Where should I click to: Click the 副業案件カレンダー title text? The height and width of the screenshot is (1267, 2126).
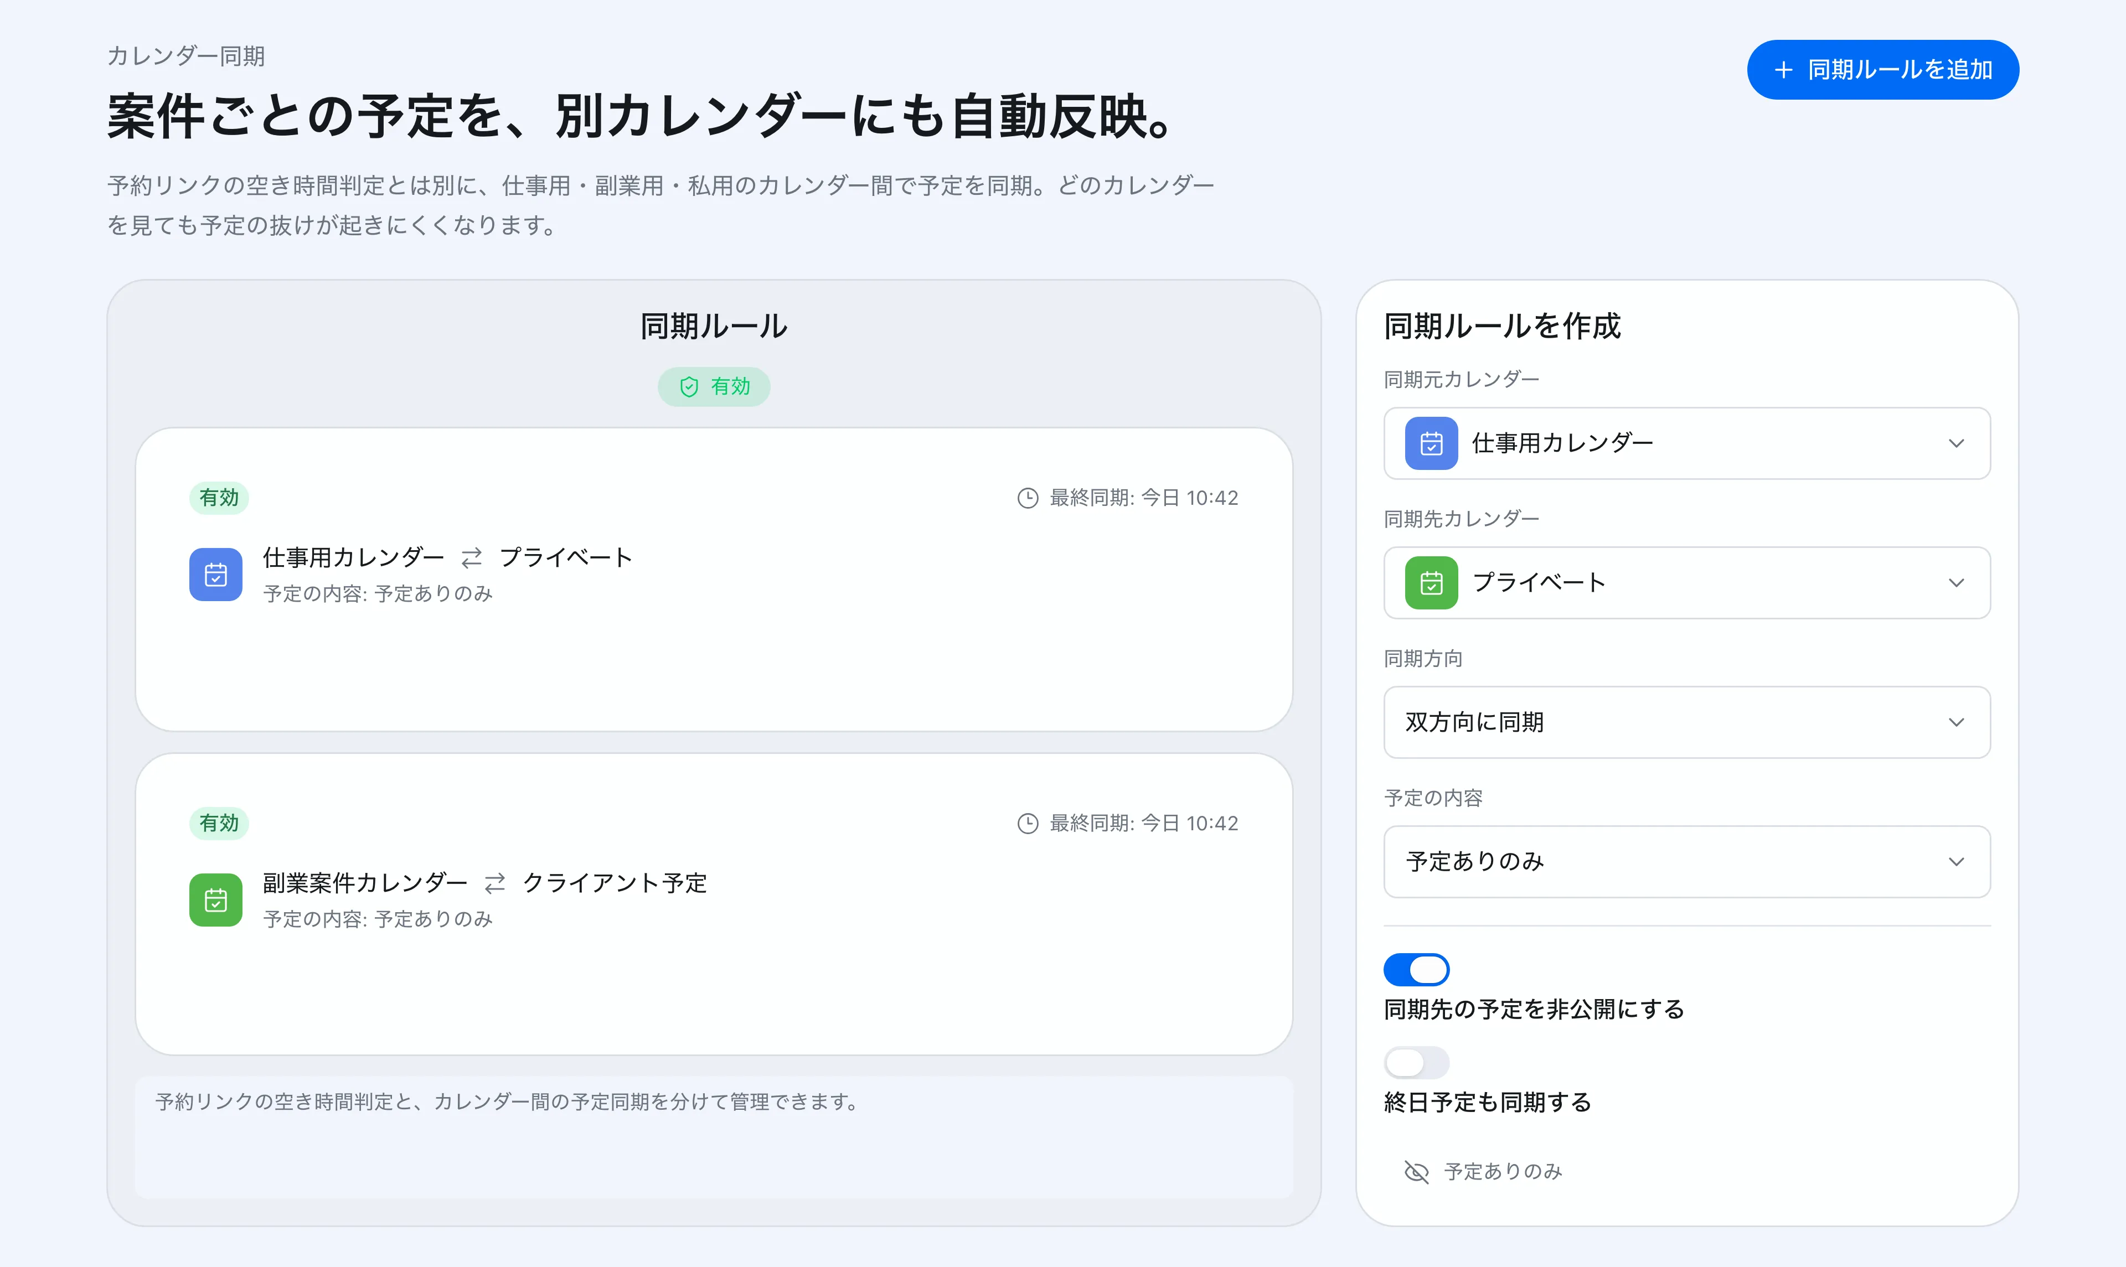click(365, 883)
